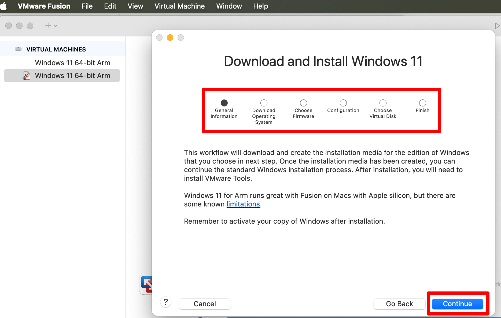Click the Download Operating System step circle

(x=264, y=103)
